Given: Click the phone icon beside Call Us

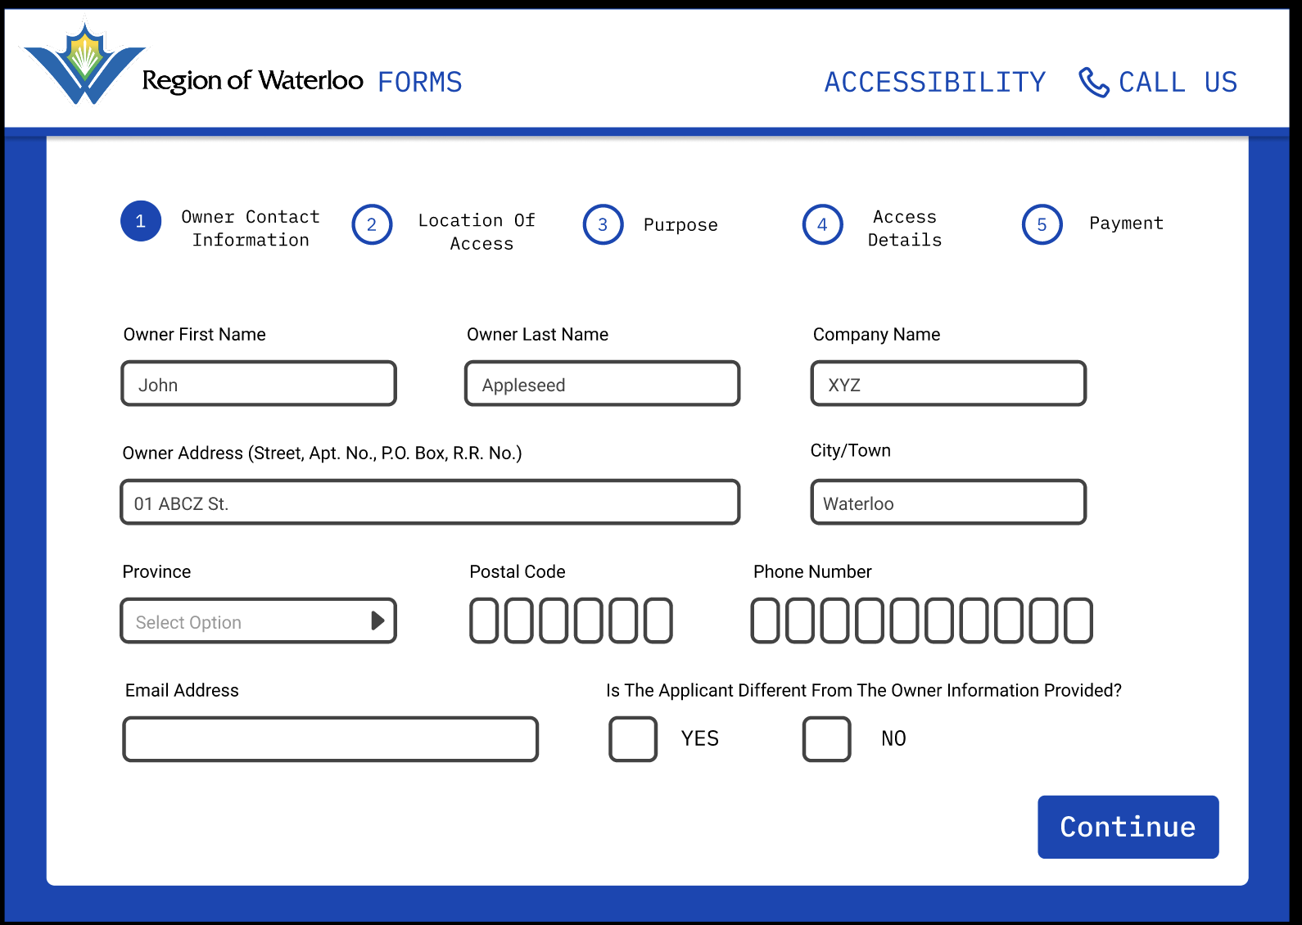Looking at the screenshot, I should coord(1093,82).
